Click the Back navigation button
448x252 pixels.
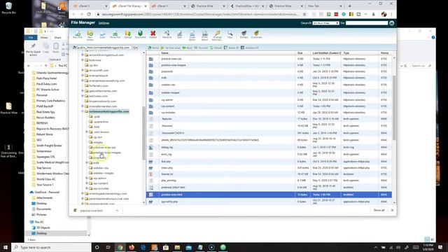click(x=187, y=48)
